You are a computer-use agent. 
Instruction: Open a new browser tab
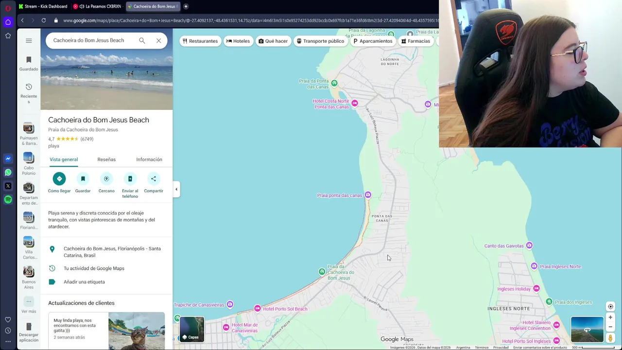[186, 6]
